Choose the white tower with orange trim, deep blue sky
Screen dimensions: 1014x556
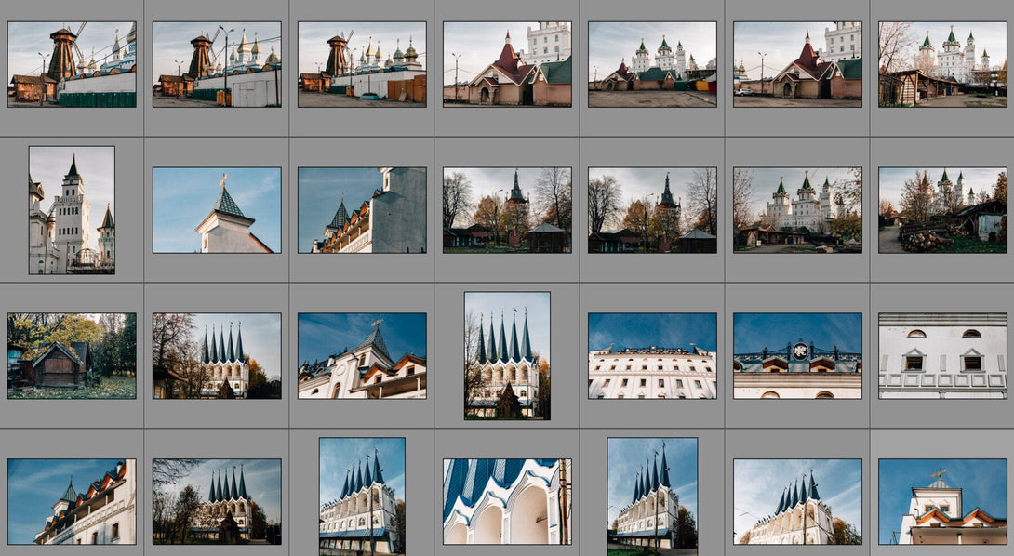(943, 502)
